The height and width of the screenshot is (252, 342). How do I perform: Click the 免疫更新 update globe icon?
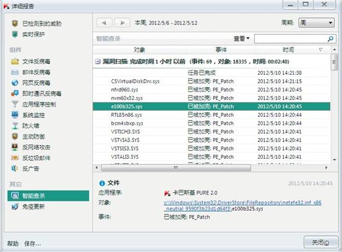click(x=15, y=206)
